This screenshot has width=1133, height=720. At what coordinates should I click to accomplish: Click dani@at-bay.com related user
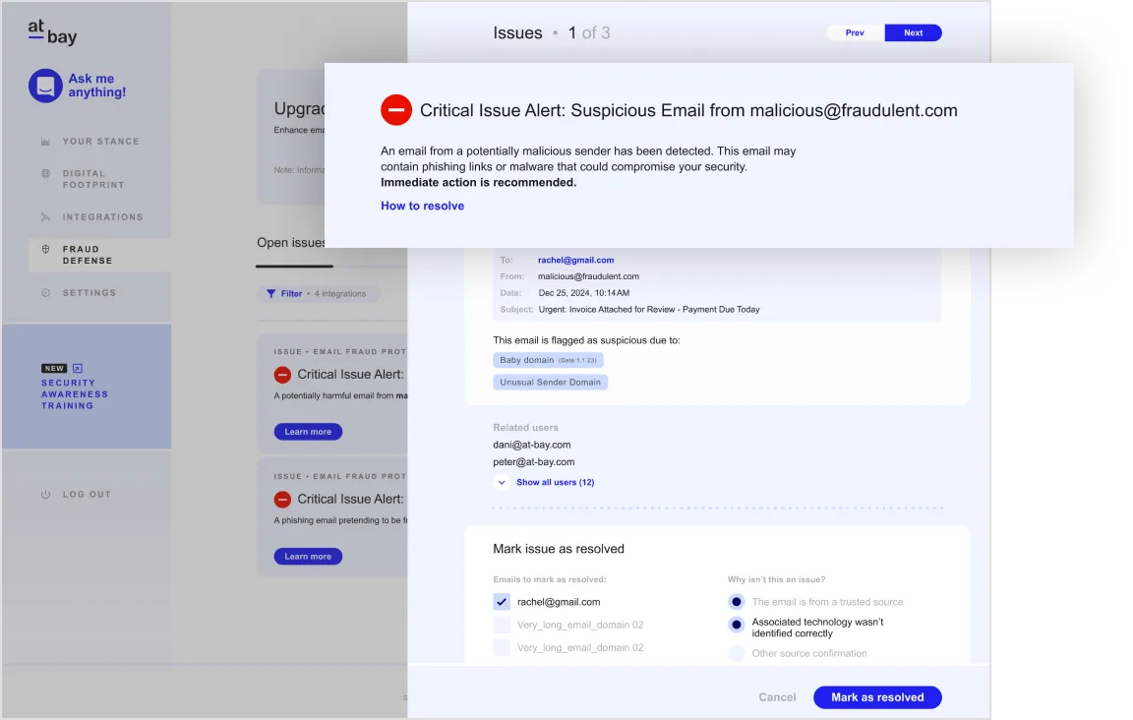532,446
